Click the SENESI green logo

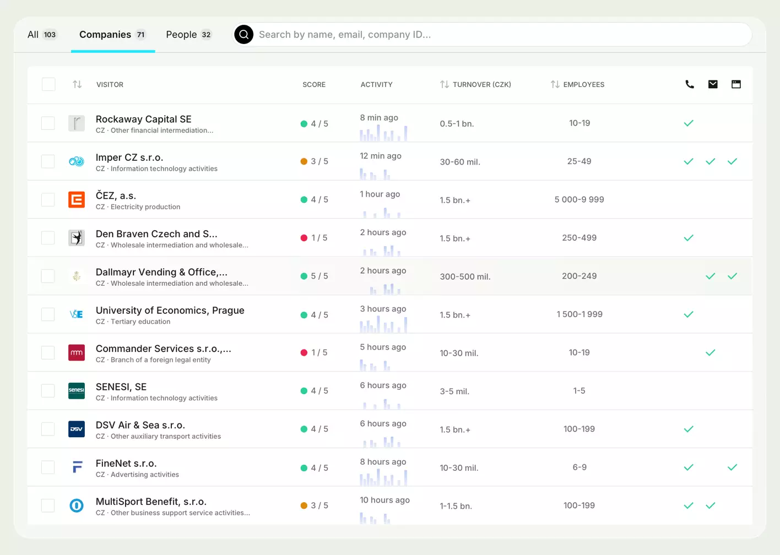click(x=77, y=391)
